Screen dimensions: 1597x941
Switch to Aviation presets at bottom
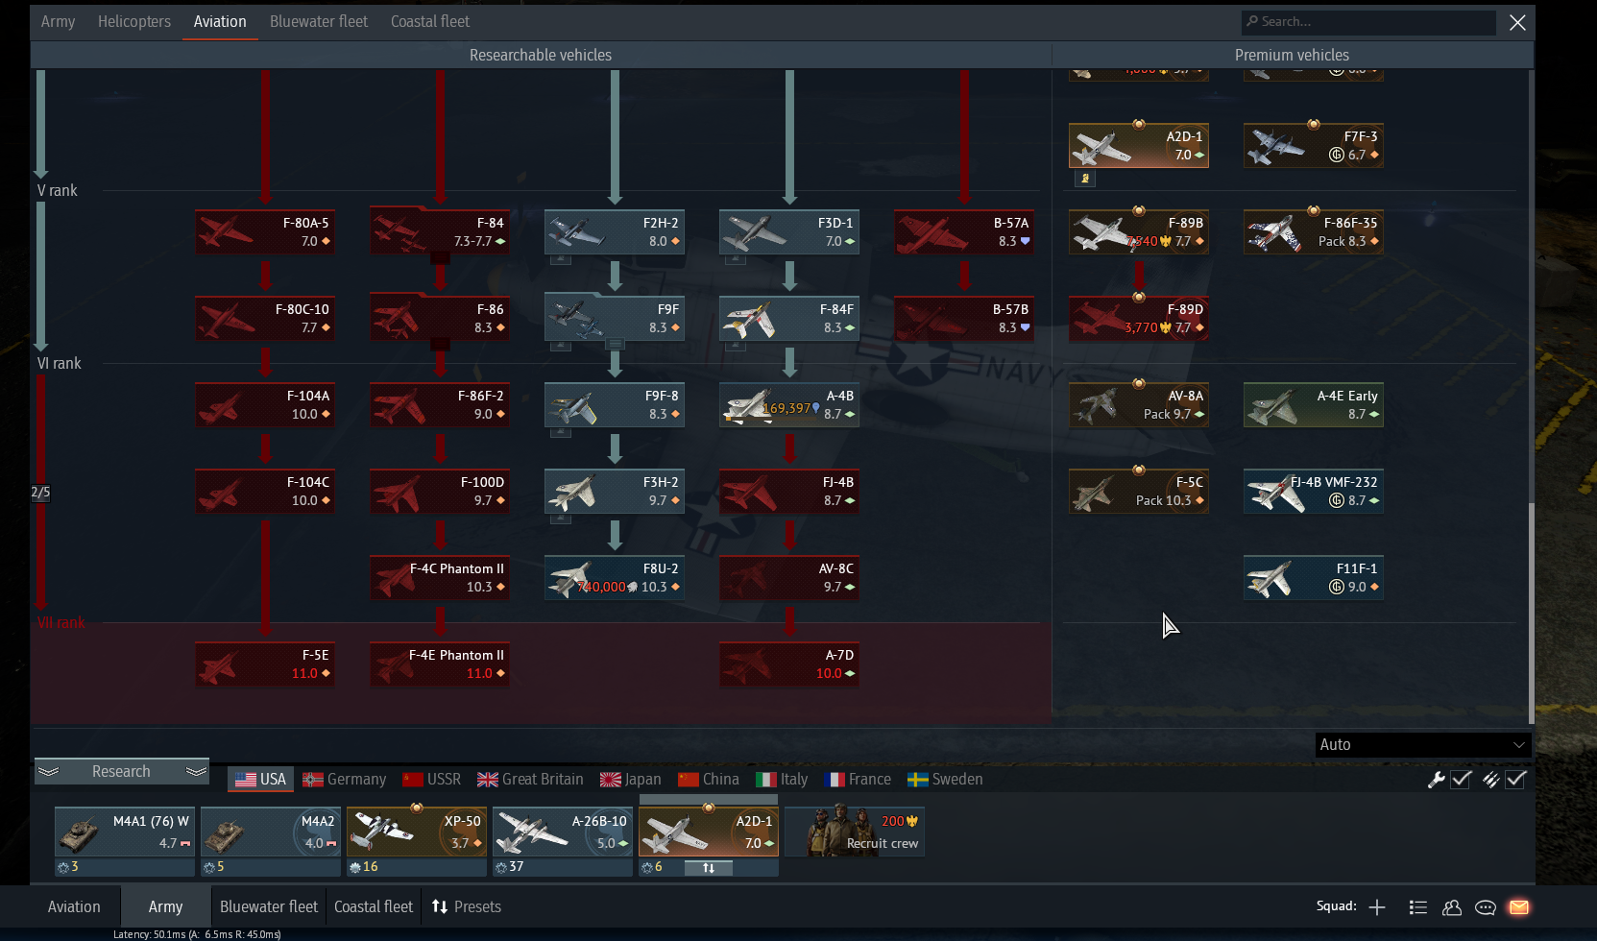click(x=74, y=907)
